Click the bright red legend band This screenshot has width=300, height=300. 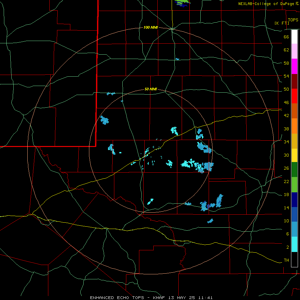point(294,96)
